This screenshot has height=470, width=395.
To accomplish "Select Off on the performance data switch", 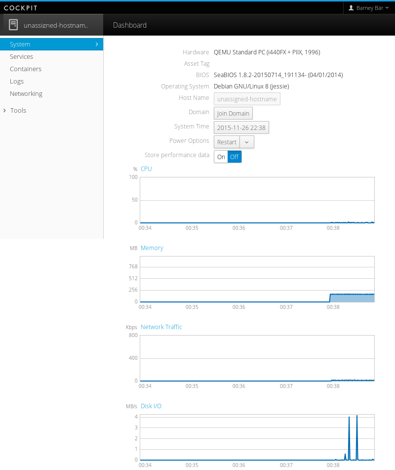I will point(235,157).
